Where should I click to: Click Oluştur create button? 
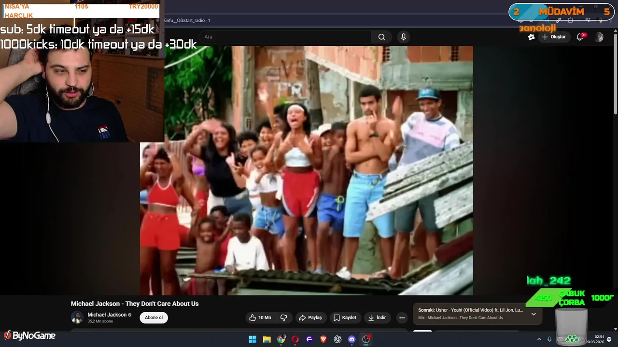pos(553,37)
